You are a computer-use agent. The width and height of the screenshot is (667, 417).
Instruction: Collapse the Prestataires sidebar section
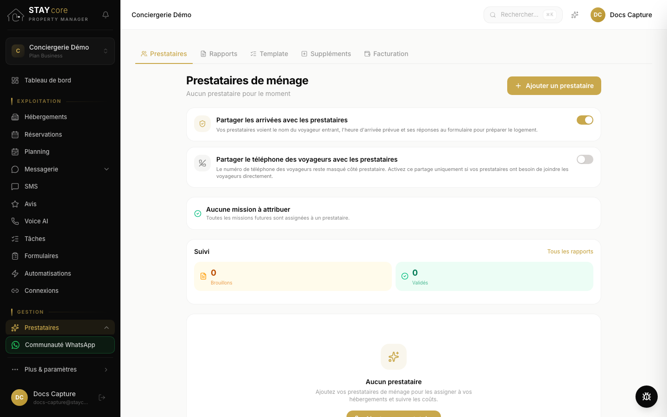click(107, 328)
